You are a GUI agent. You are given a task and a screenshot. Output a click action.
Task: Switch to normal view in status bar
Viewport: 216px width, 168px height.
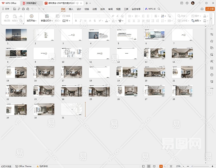click(x=143, y=166)
